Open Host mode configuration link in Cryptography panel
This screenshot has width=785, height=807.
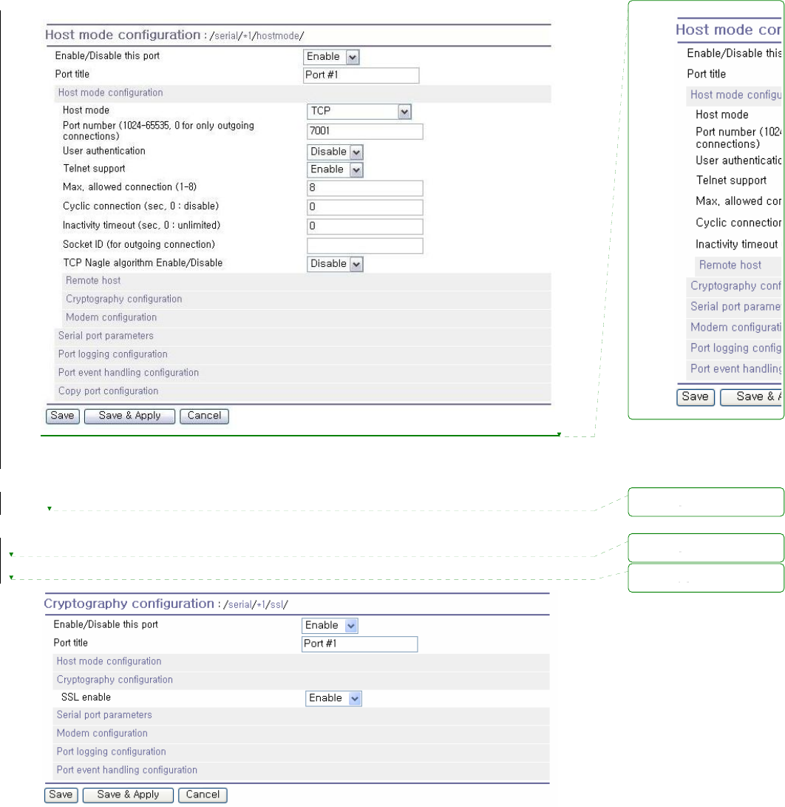(109, 661)
